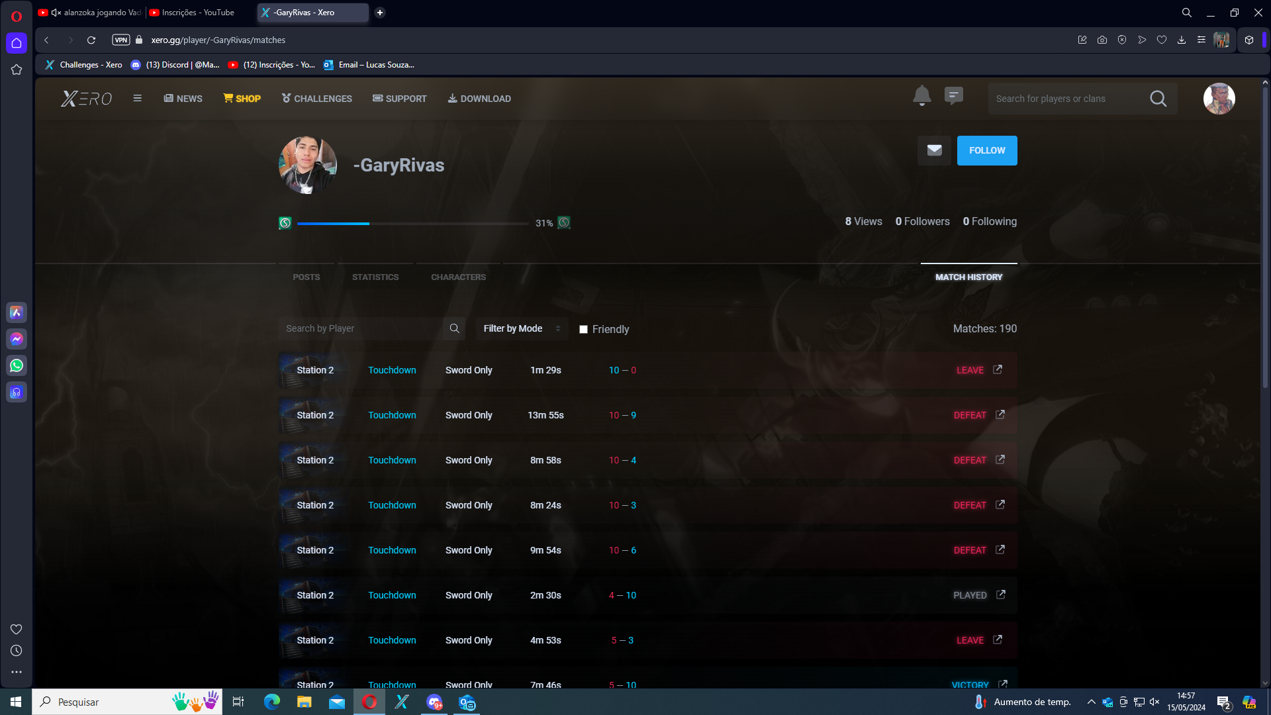Image resolution: width=1271 pixels, height=715 pixels.
Task: Open the logged-in user avatar menu
Action: coord(1219,99)
